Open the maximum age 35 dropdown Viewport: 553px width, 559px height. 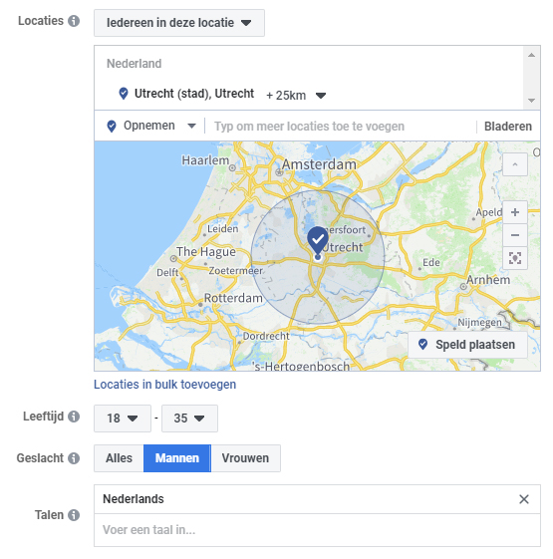pos(189,419)
